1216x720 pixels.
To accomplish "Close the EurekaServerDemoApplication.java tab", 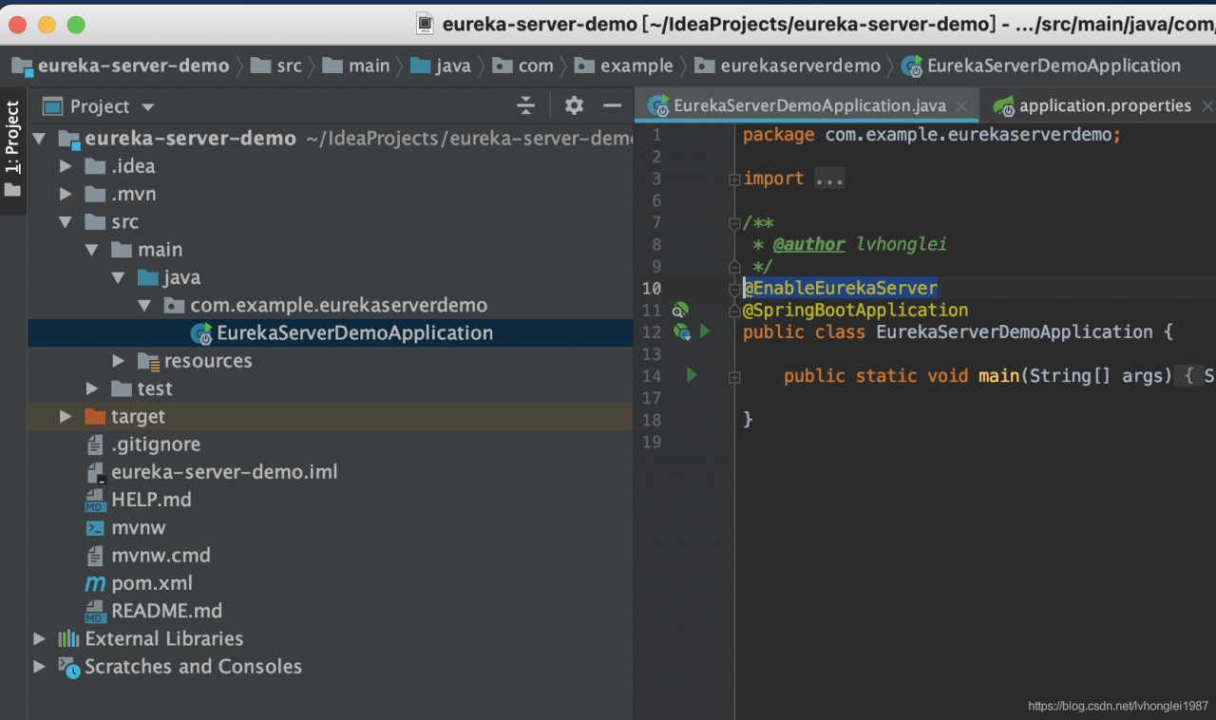I will [x=962, y=106].
